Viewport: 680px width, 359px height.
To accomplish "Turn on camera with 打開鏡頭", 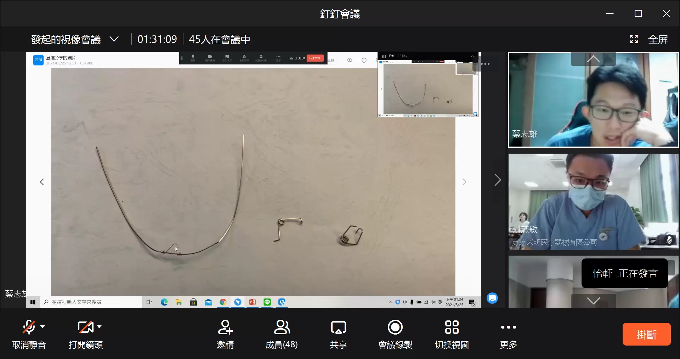I will pos(85,327).
